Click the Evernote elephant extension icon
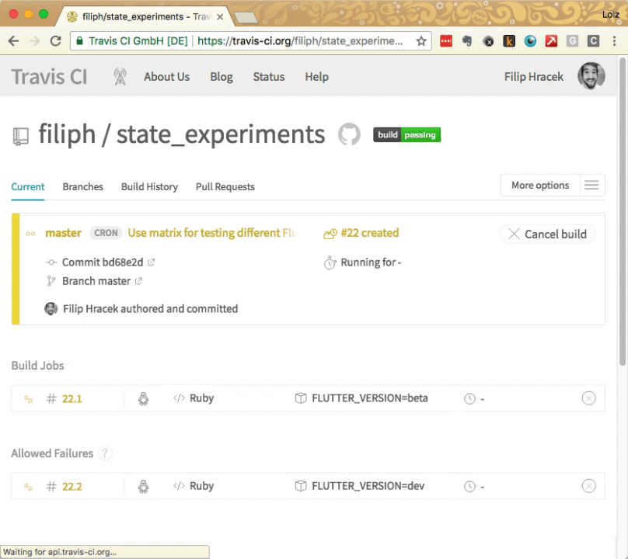 click(x=467, y=41)
